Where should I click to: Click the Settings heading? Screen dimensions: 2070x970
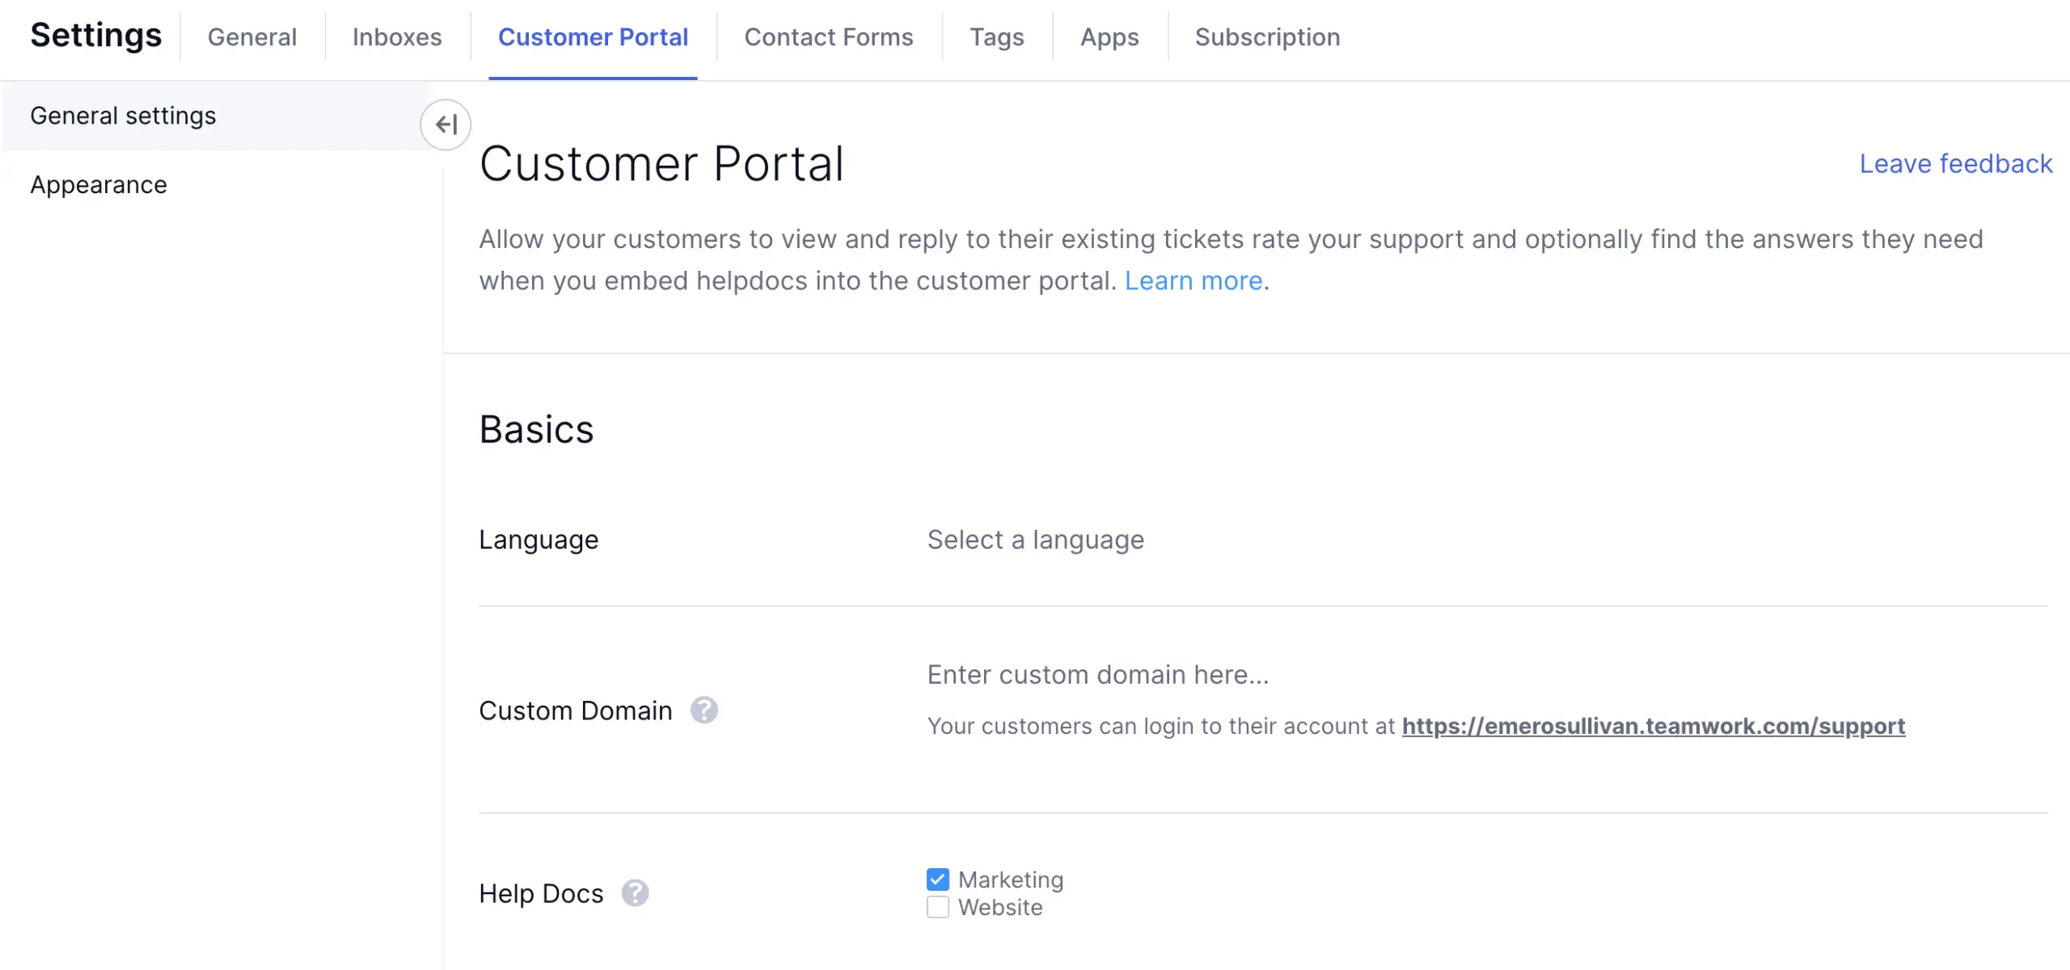click(x=95, y=36)
